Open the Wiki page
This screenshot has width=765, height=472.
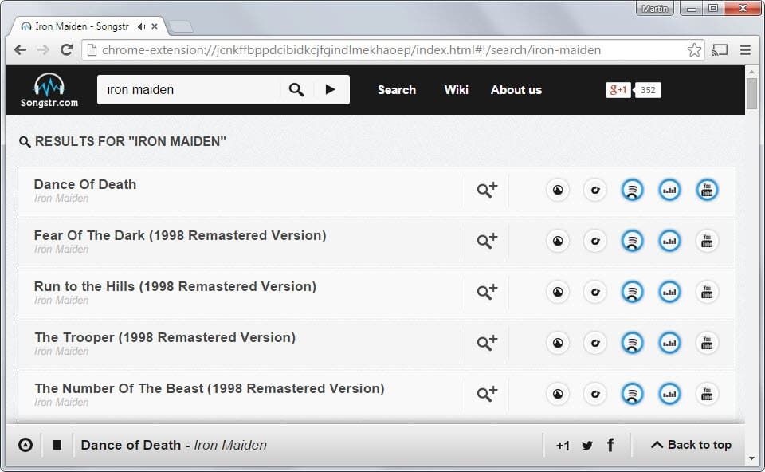click(456, 90)
